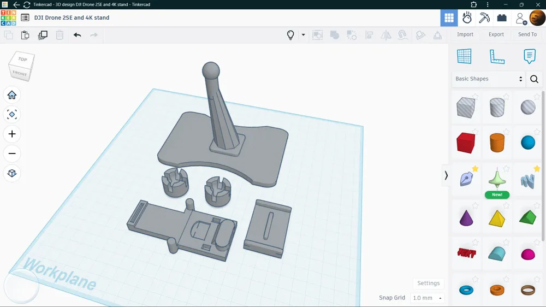Click the Export button
This screenshot has height=307, width=546.
click(496, 34)
